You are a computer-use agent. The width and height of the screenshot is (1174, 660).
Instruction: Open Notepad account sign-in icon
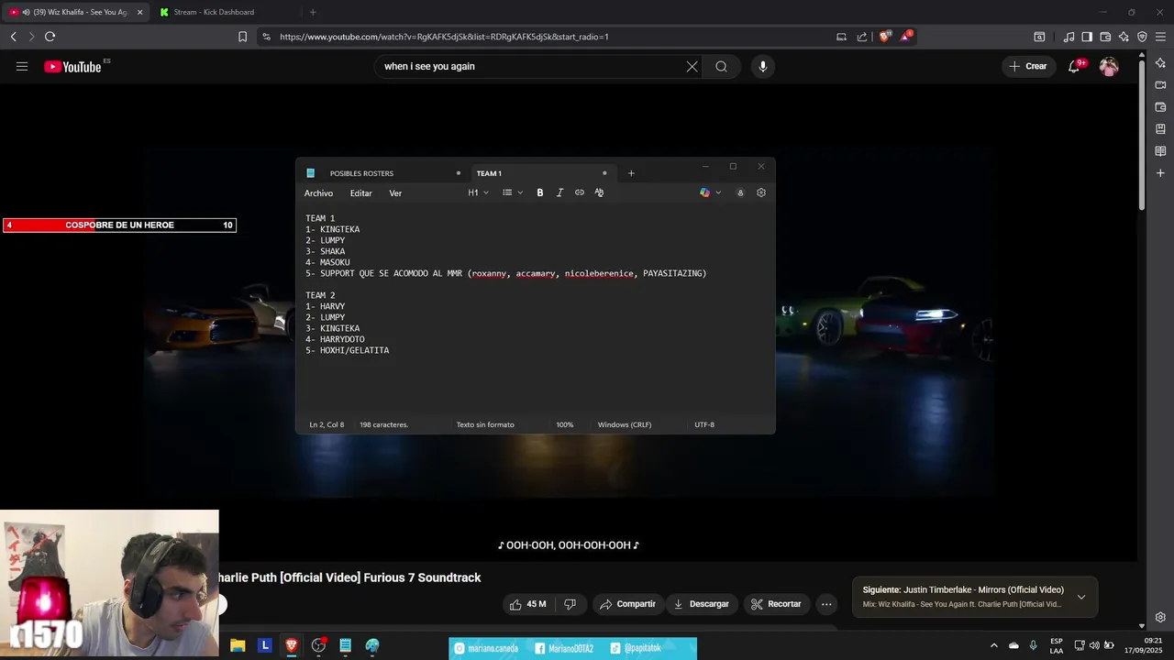(x=740, y=192)
